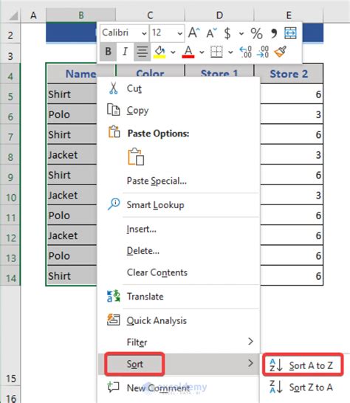Select the Polo cell in row 6
Screen dimensions: 350x403
pyautogui.click(x=72, y=114)
